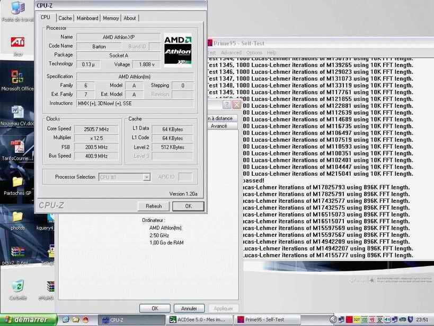Image resolution: width=434 pixels, height=326 pixels.
Task: Open the demarrer Start menu
Action: 29,320
